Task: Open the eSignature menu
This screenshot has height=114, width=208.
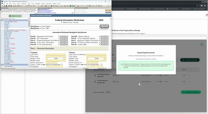Action: coord(24,4)
